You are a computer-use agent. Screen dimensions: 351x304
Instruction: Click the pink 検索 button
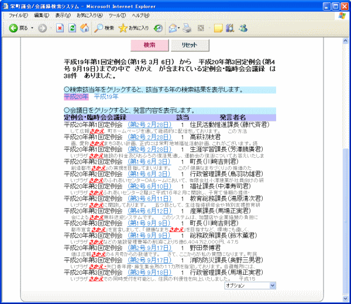[x=150, y=45]
